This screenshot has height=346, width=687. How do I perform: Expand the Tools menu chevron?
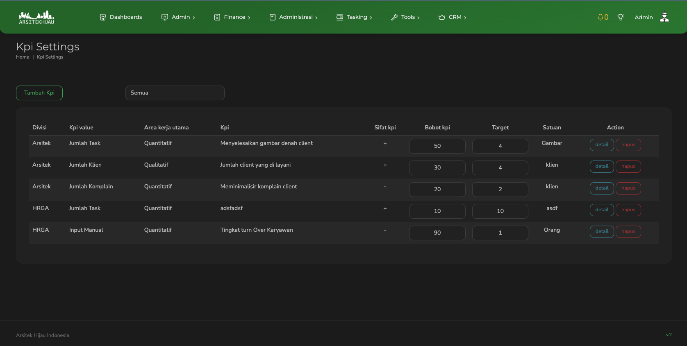[x=419, y=18]
